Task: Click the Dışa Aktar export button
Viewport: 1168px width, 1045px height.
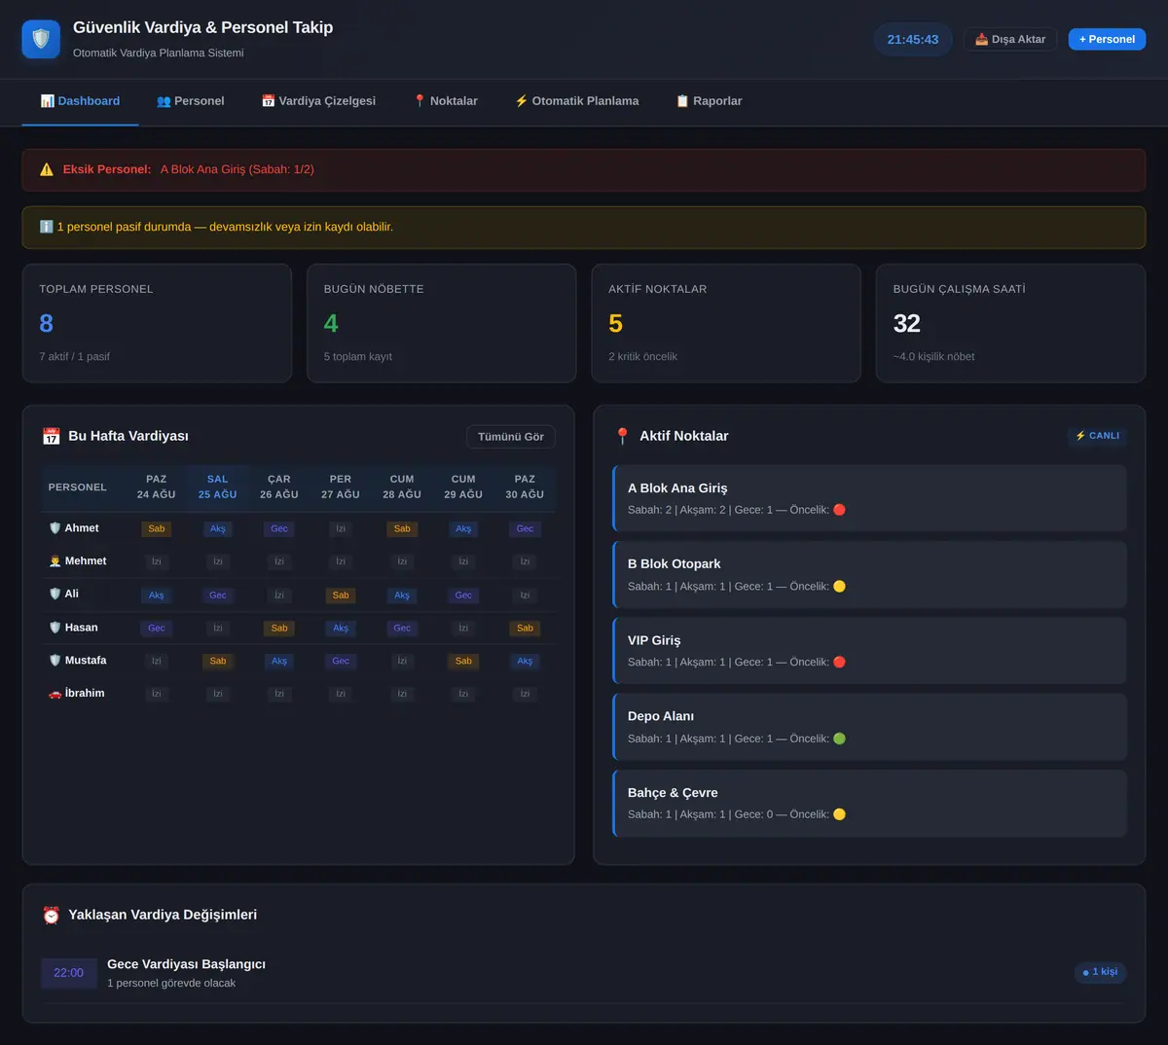Action: (1010, 39)
